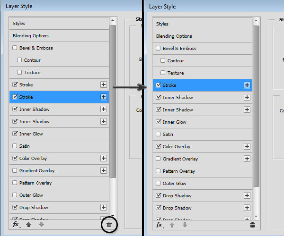284x236 pixels.
Task: Open the fx effects menu in right dialog
Action: pyautogui.click(x=160, y=225)
